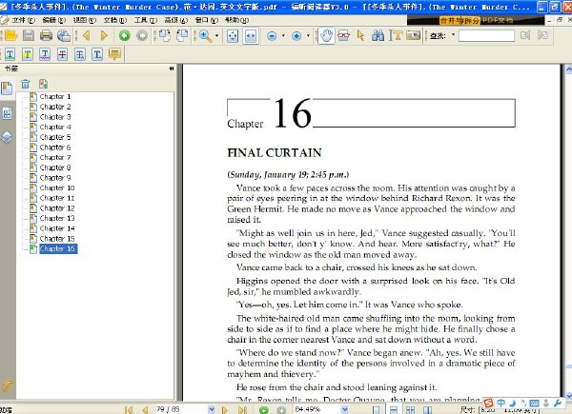Click the search text input field
This screenshot has height=414, width=572.
coord(486,35)
